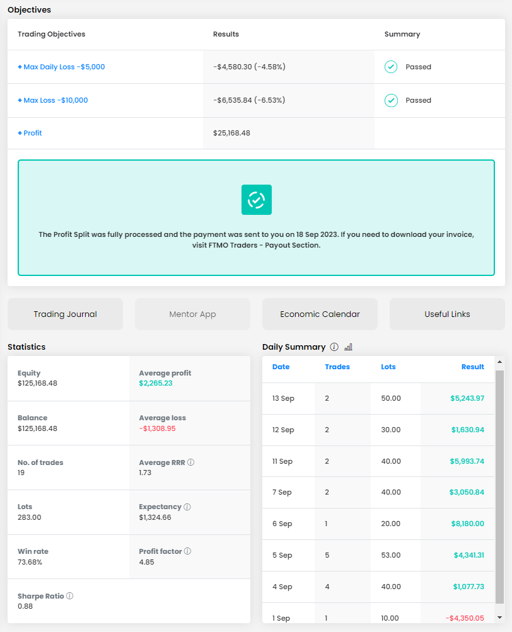Select the 6 Sep row date
The image size is (512, 632).
pyautogui.click(x=282, y=524)
